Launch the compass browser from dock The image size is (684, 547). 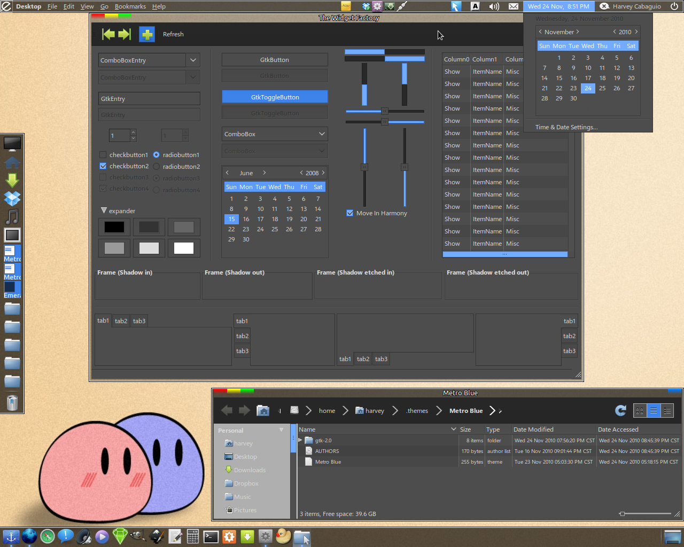[48, 536]
